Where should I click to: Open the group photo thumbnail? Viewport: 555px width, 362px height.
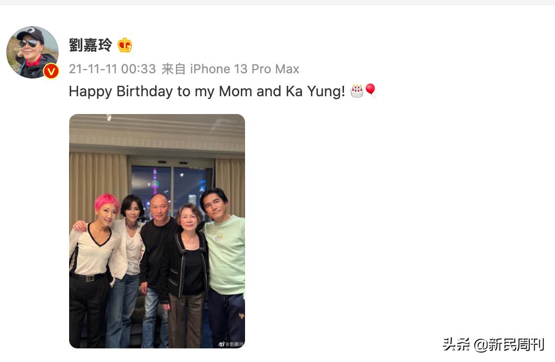coord(157,231)
